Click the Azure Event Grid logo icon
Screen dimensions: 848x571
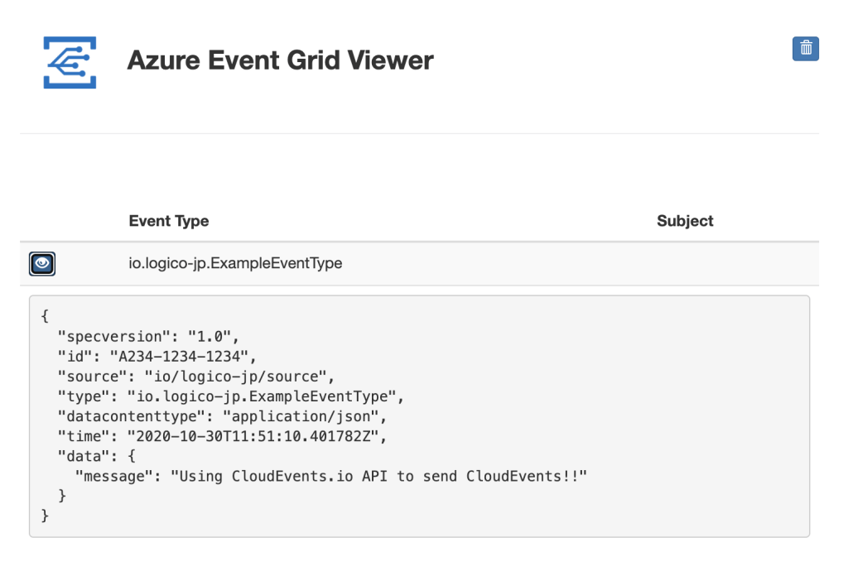pyautogui.click(x=70, y=62)
